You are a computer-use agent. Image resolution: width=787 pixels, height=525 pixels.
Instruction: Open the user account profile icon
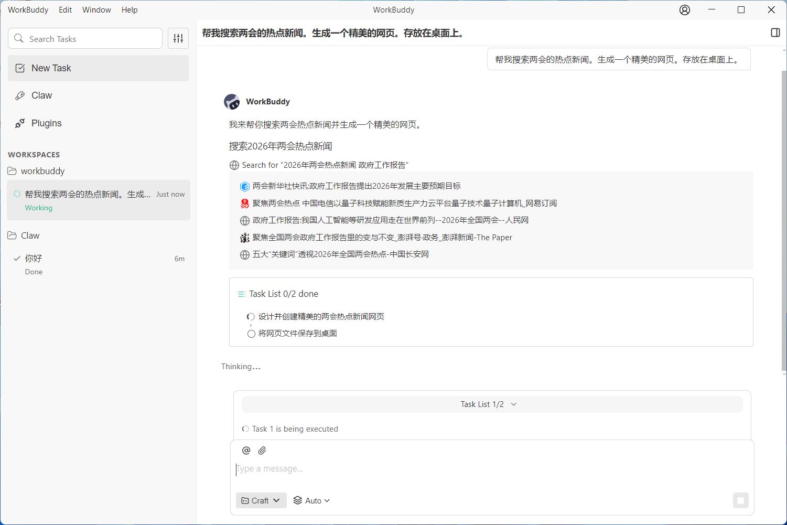[685, 10]
